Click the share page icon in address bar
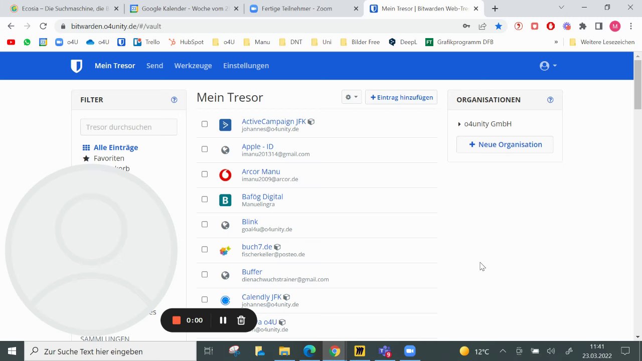 [483, 26]
